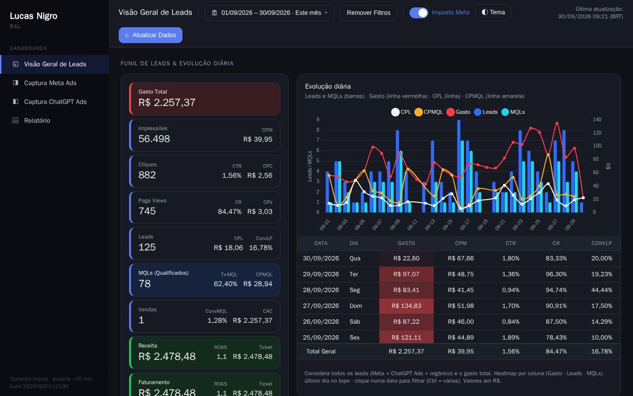This screenshot has height=396, width=633.
Task: Sort table by the CONVLP column header
Action: tap(602, 244)
